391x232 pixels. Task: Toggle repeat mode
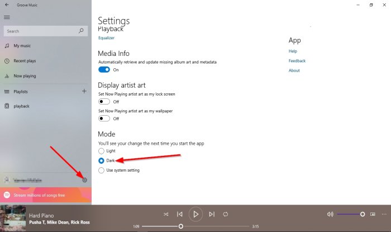pyautogui.click(x=226, y=214)
